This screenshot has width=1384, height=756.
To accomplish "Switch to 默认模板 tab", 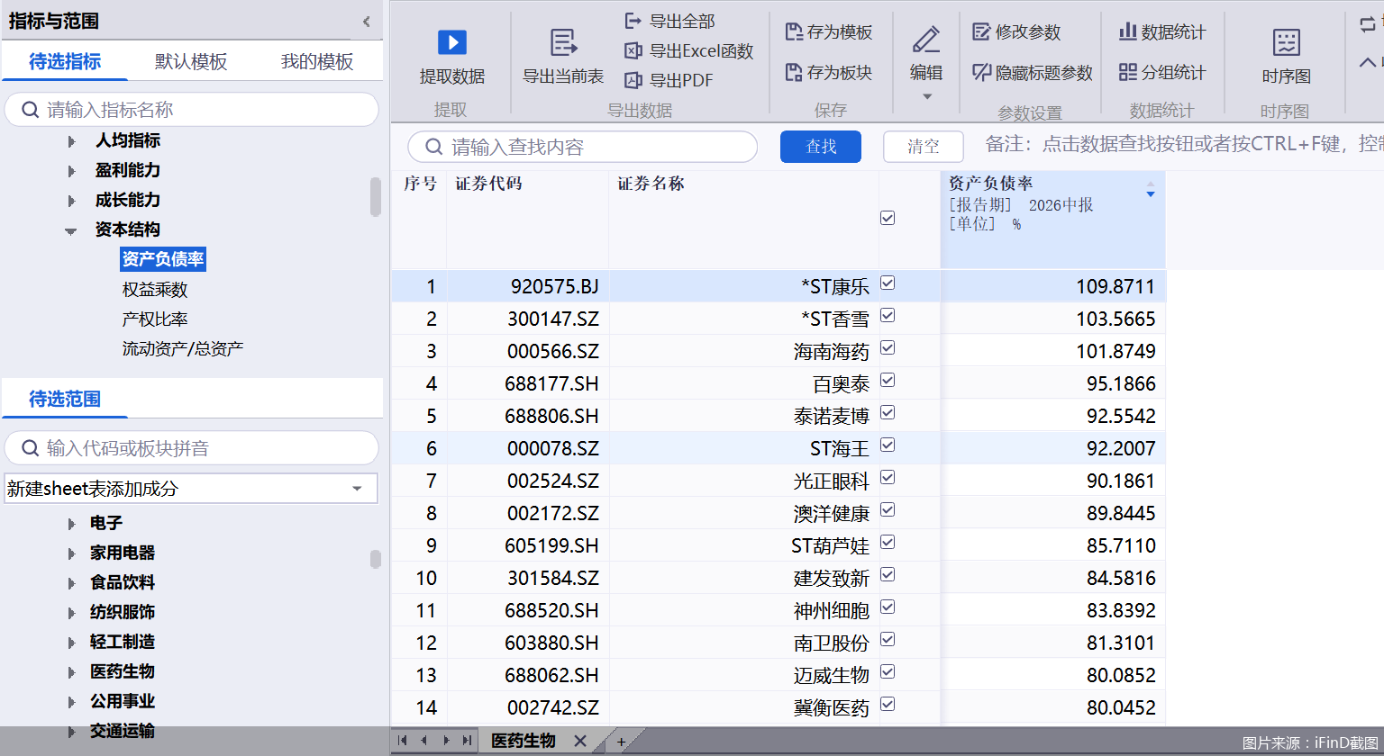I will coord(191,61).
